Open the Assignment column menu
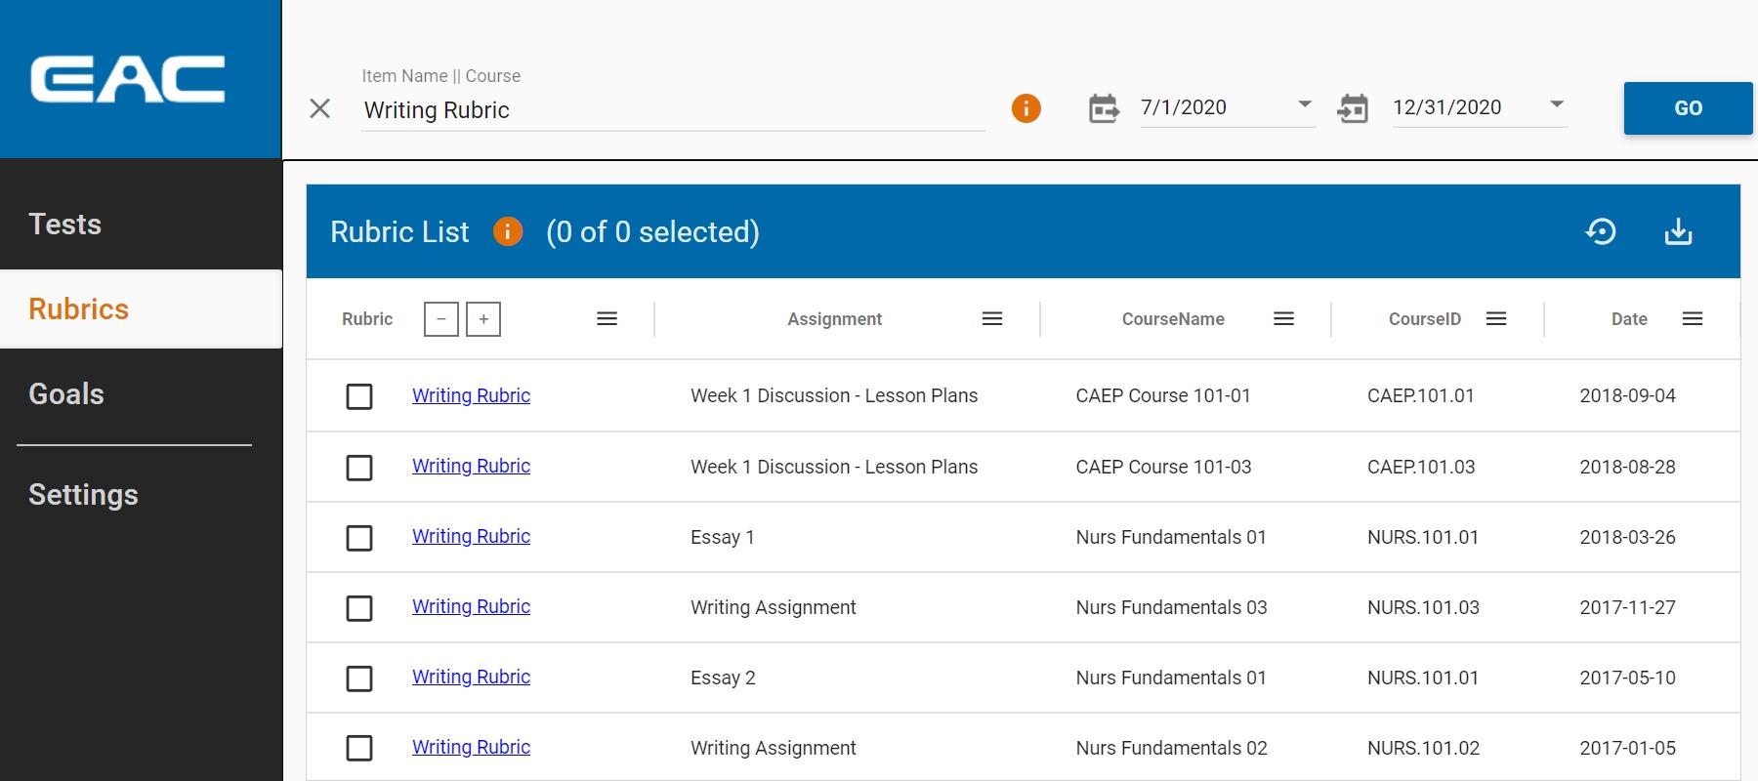1758x781 pixels. tap(992, 319)
